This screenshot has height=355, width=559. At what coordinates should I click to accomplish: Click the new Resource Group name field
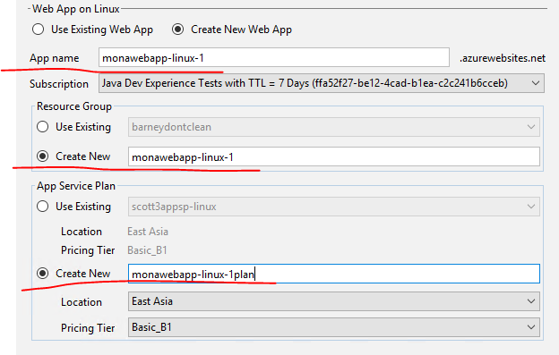(x=334, y=156)
